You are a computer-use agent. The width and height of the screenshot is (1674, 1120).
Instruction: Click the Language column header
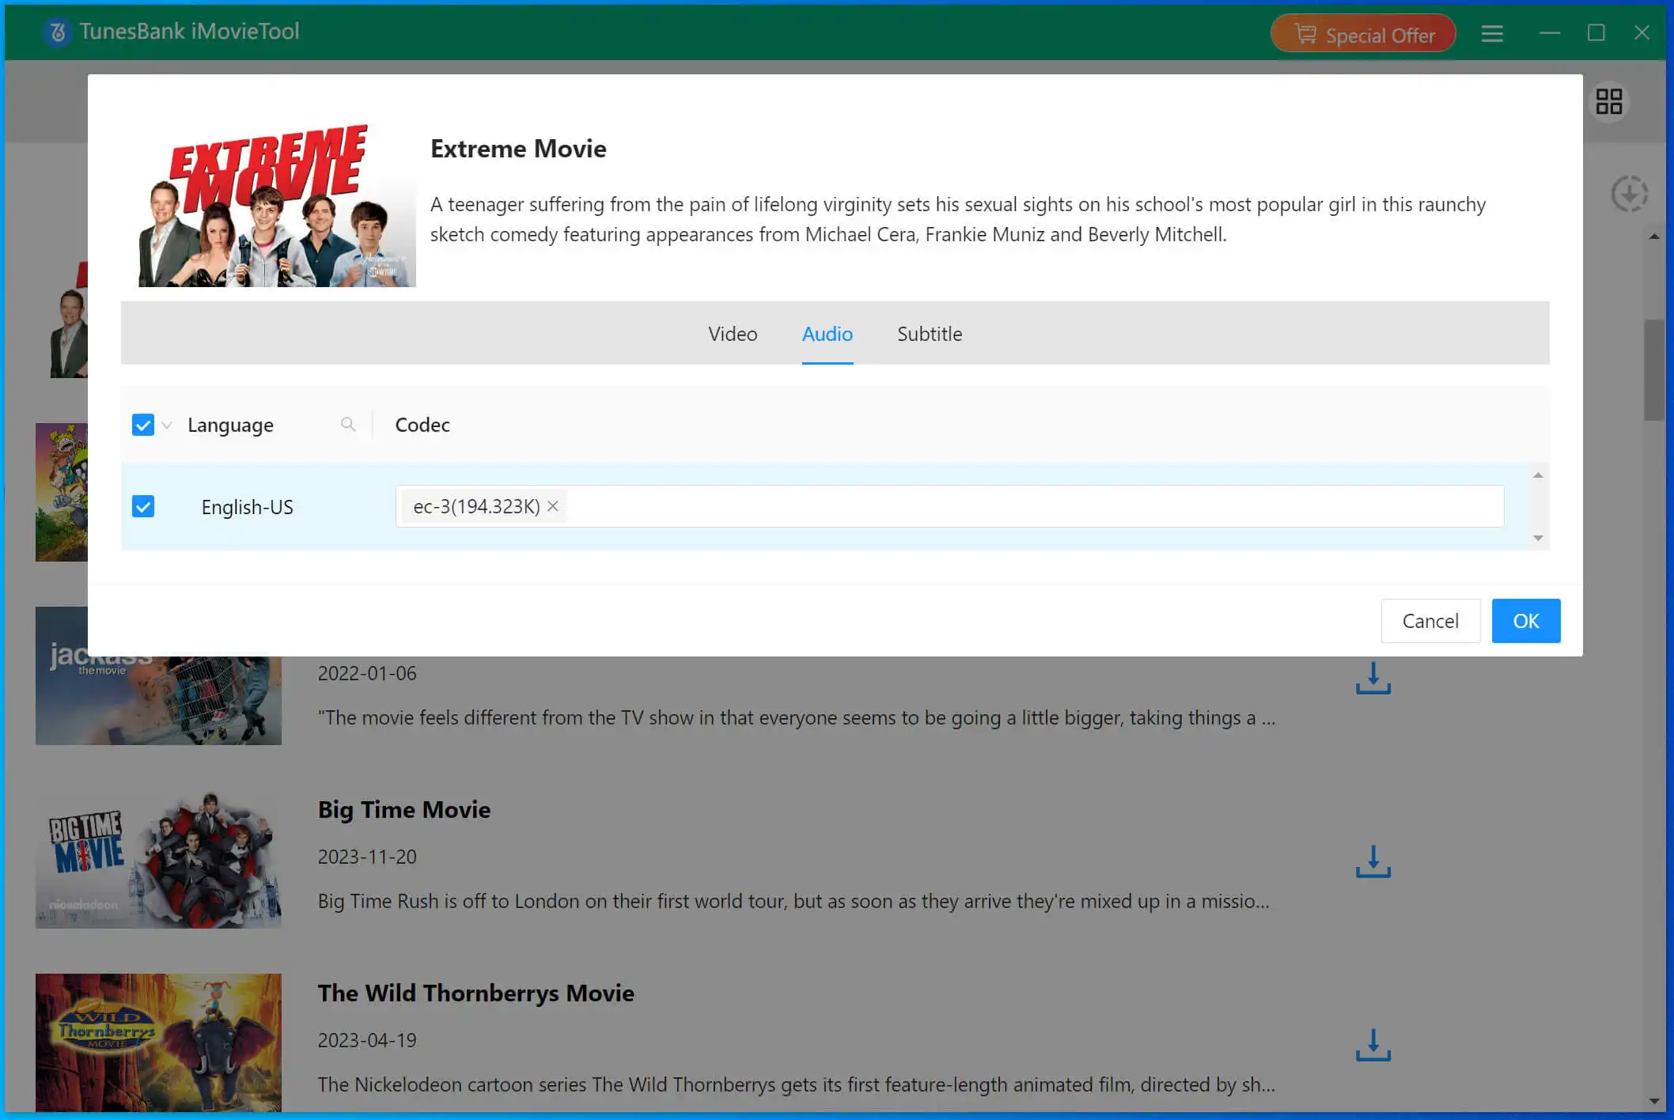coord(230,425)
